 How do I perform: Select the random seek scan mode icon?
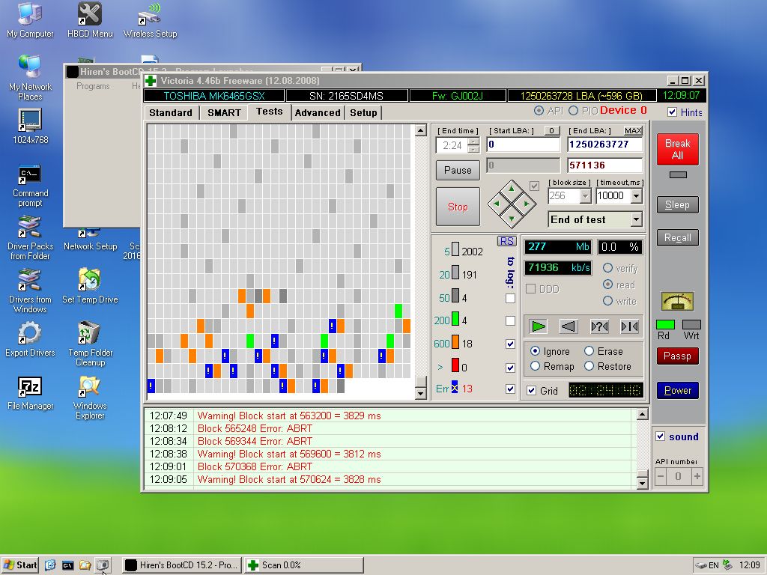599,326
